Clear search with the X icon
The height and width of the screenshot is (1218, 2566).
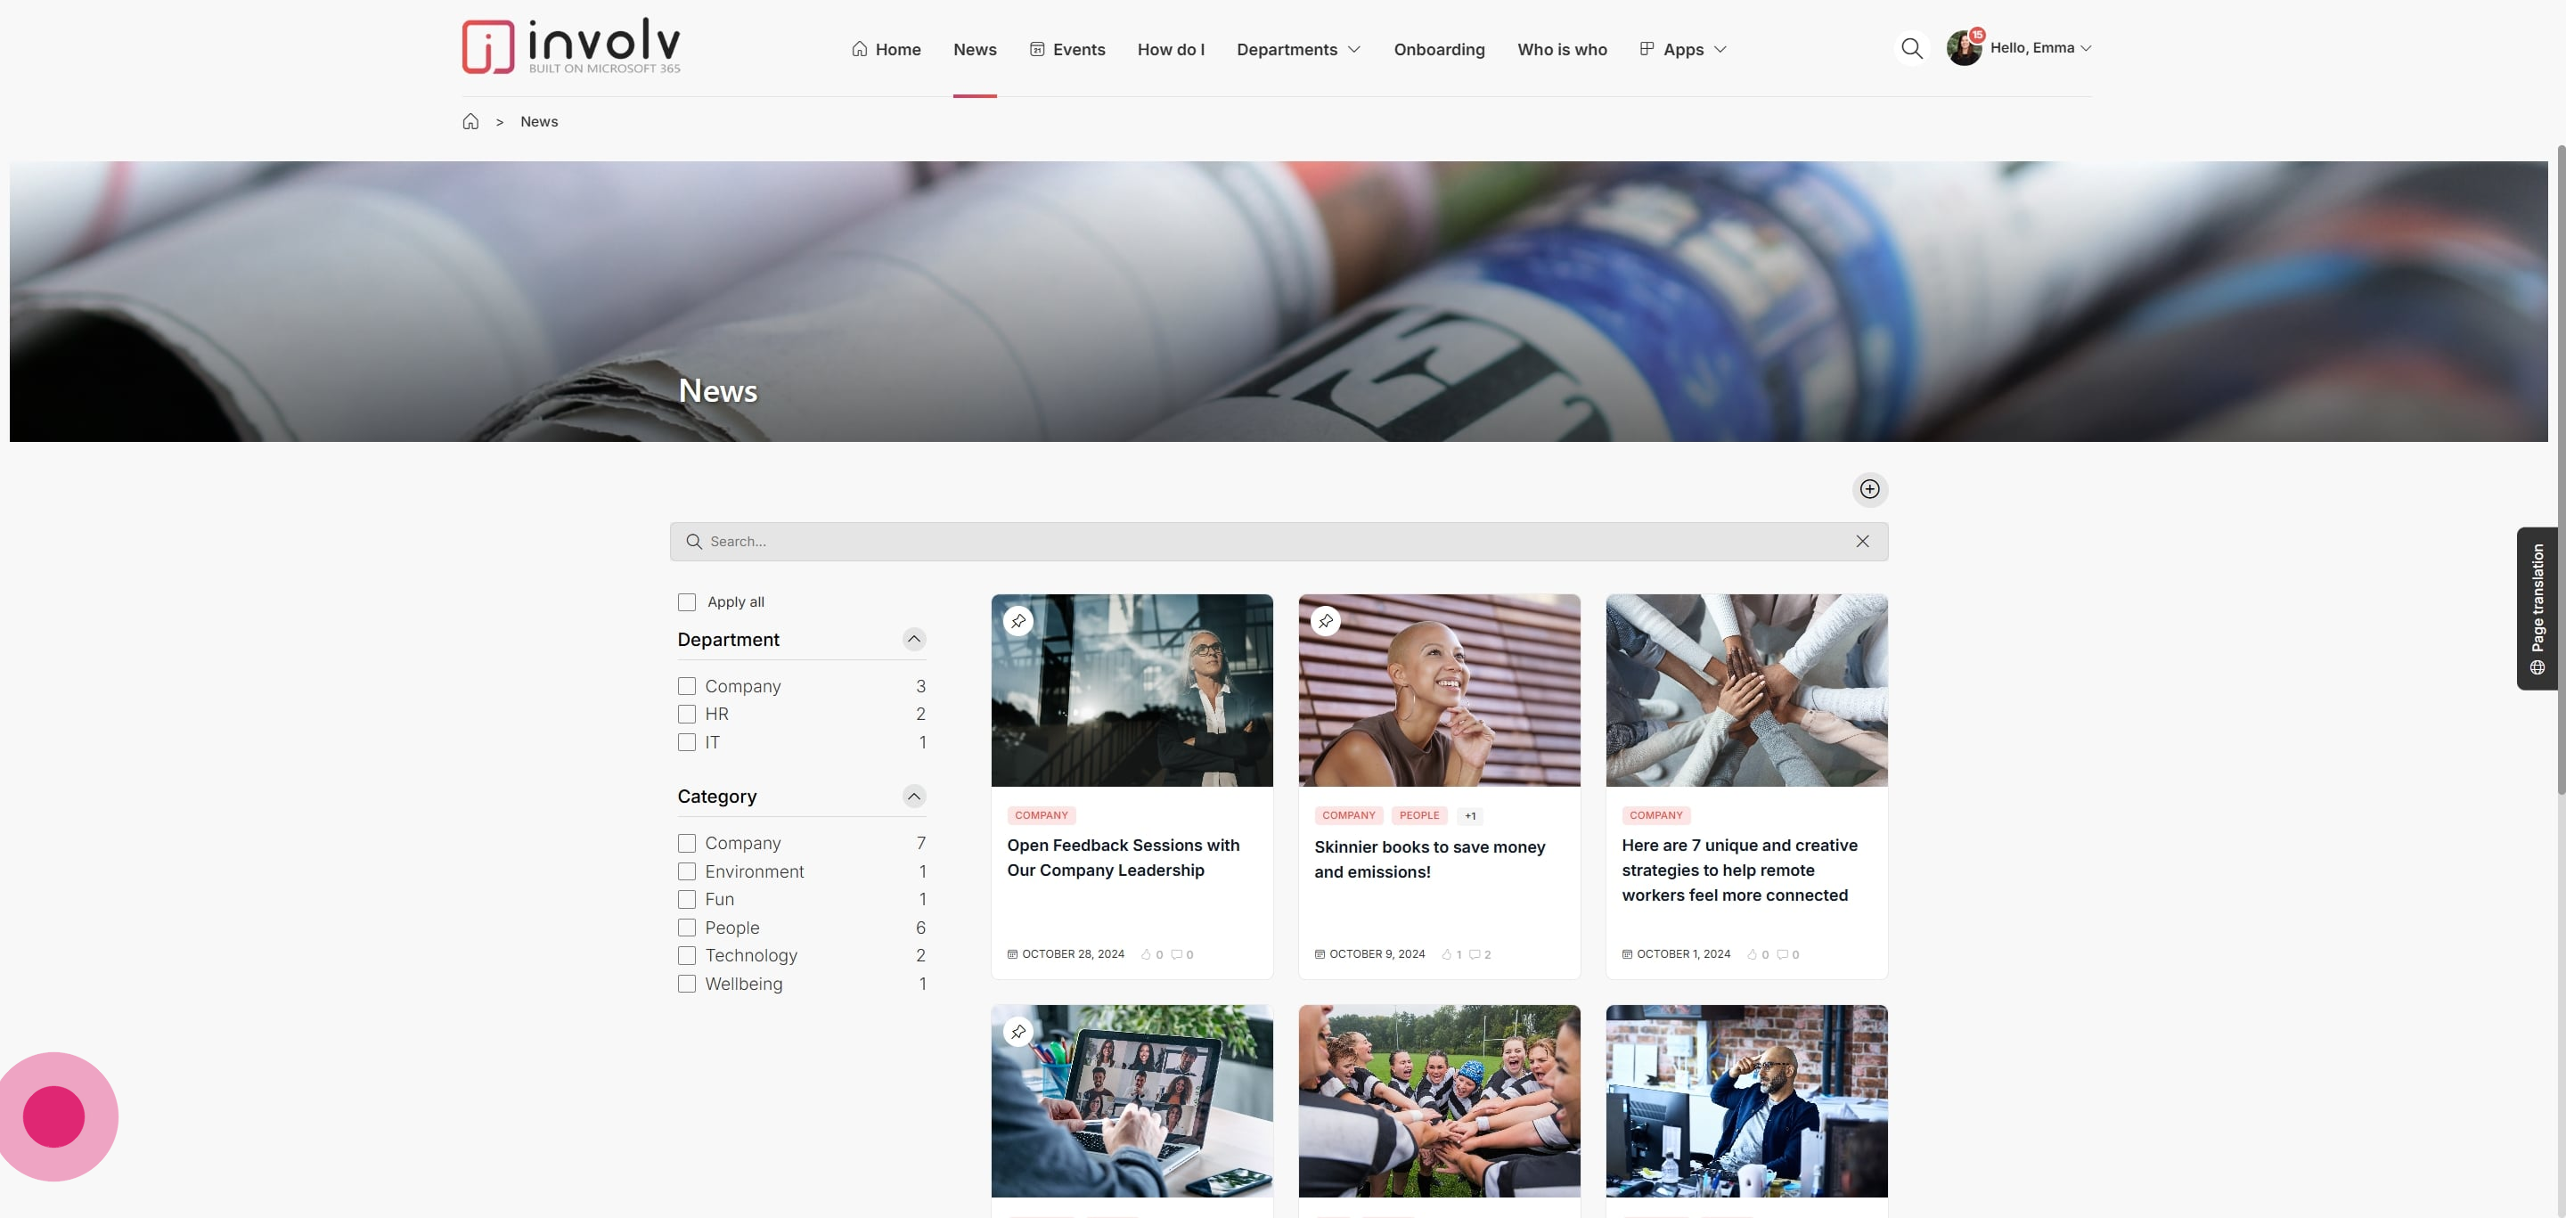[x=1862, y=541]
